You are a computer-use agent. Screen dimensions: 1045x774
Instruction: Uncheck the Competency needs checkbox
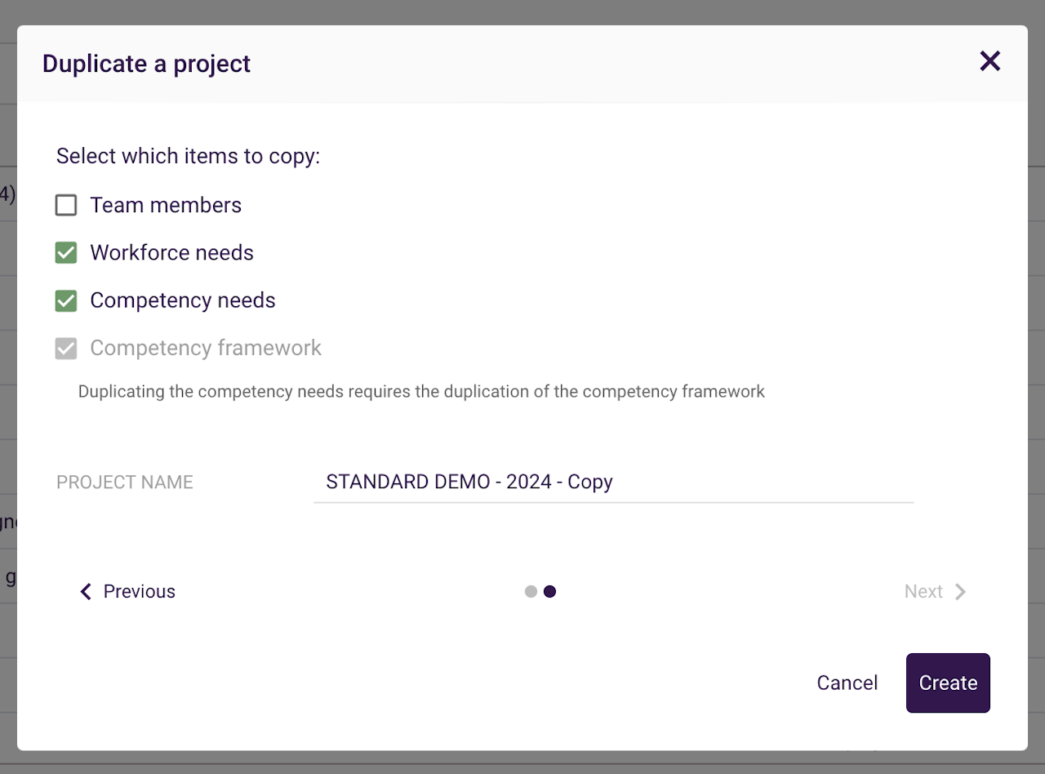66,300
